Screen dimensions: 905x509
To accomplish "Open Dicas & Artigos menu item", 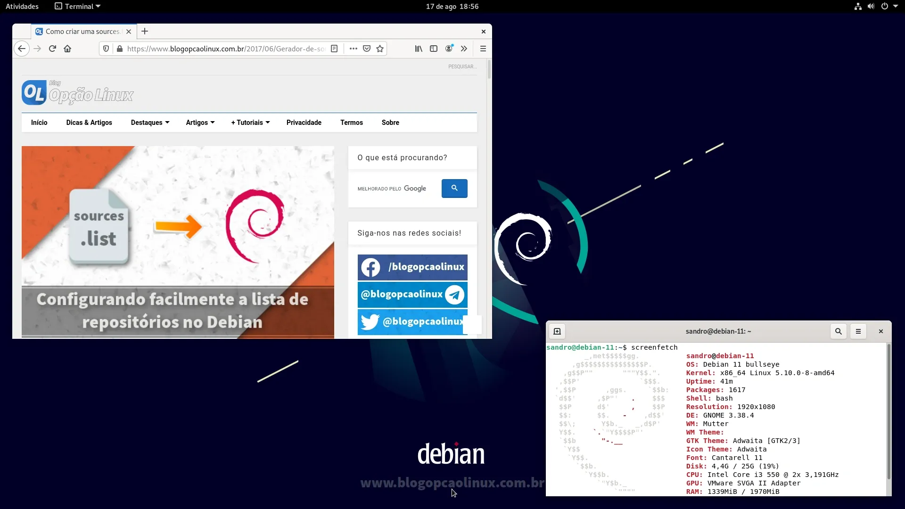I will 89,123.
